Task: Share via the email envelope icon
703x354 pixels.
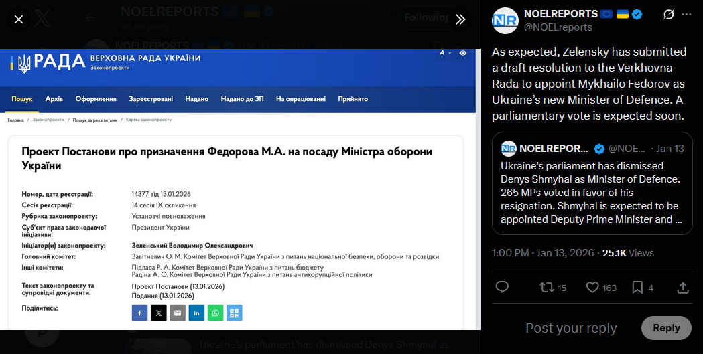Action: 178,313
